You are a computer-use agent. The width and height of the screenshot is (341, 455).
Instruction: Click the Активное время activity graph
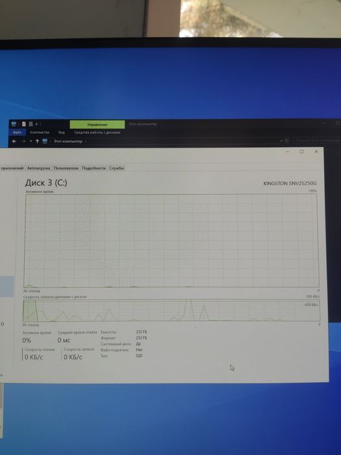pyautogui.click(x=171, y=241)
